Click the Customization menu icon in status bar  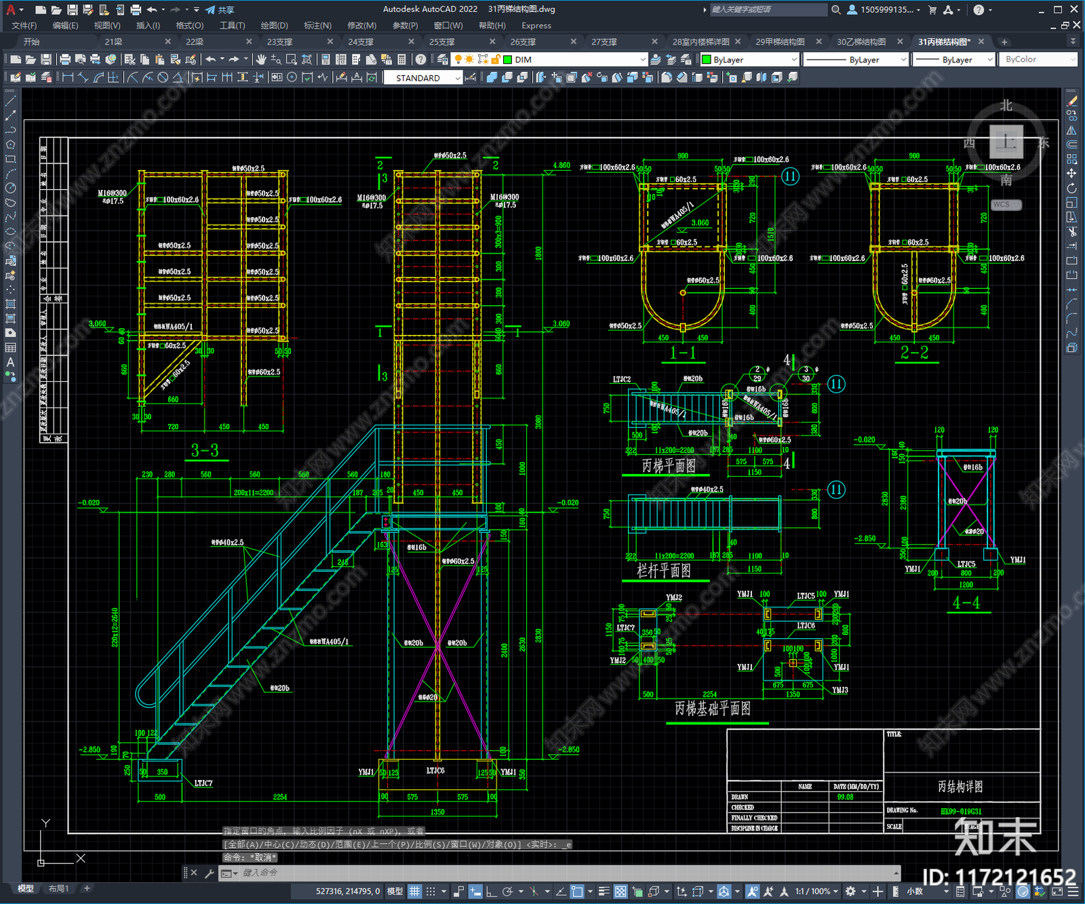tap(1073, 891)
